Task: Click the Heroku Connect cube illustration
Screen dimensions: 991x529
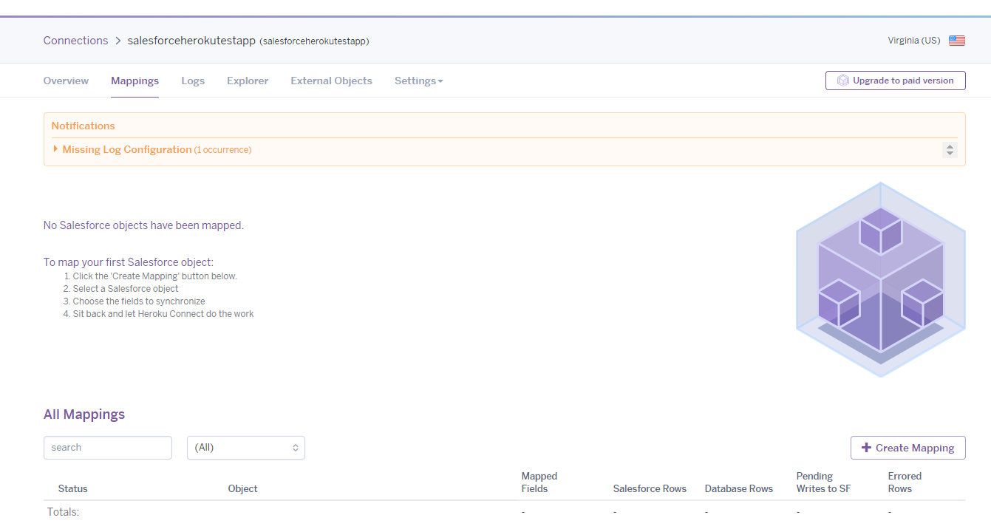Action: (x=880, y=280)
